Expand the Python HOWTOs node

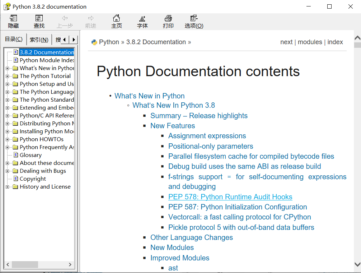(x=8, y=140)
